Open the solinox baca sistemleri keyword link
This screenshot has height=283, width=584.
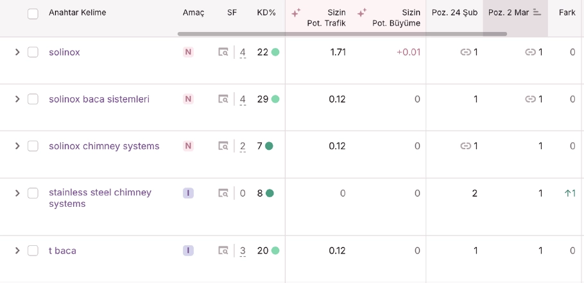[99, 99]
